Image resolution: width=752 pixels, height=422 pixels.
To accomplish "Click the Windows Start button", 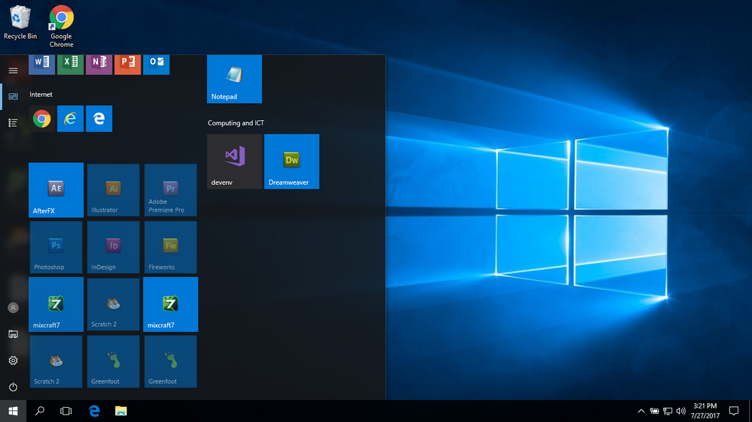I will click(13, 411).
